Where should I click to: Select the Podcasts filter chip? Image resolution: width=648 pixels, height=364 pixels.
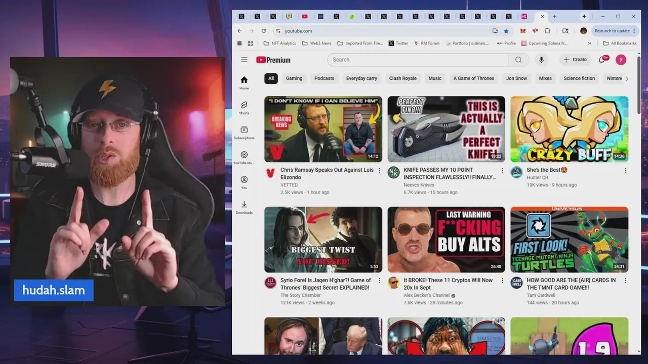coord(324,78)
